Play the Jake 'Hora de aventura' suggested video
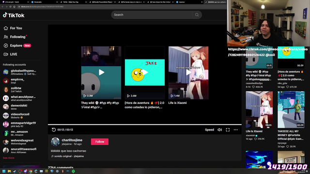This screenshot has height=174, width=310. (145, 72)
